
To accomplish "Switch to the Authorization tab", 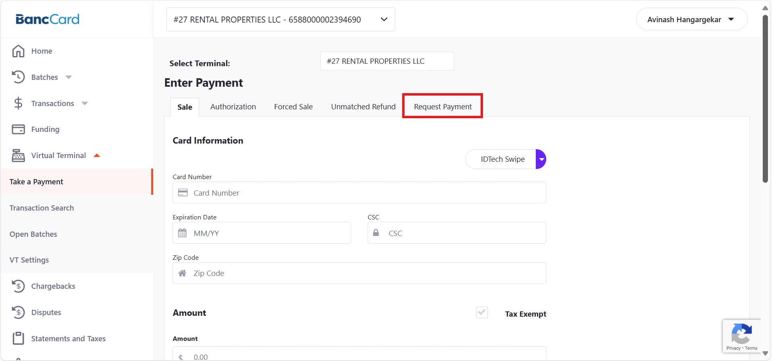I will (x=233, y=106).
